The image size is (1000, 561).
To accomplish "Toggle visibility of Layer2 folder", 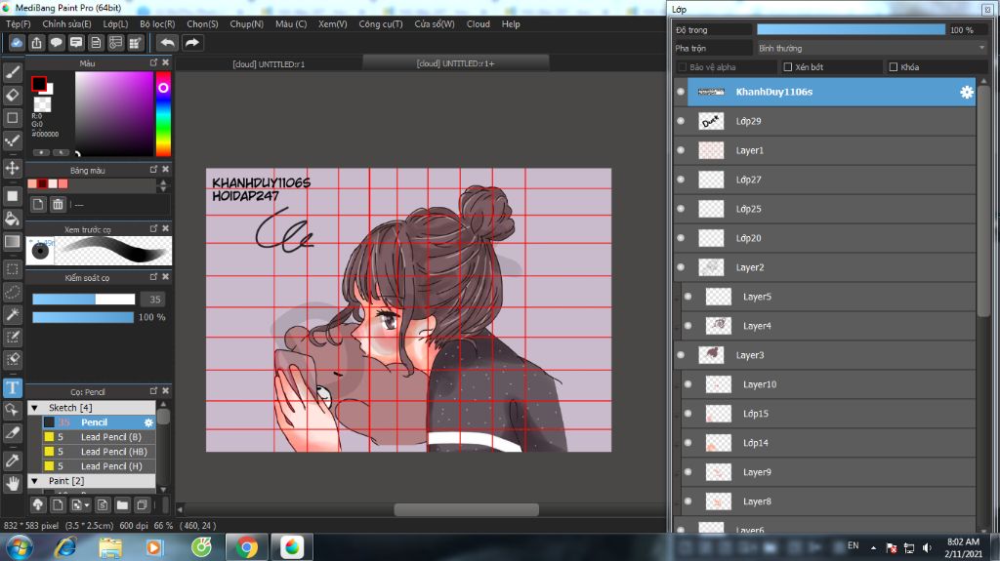I will [x=681, y=267].
